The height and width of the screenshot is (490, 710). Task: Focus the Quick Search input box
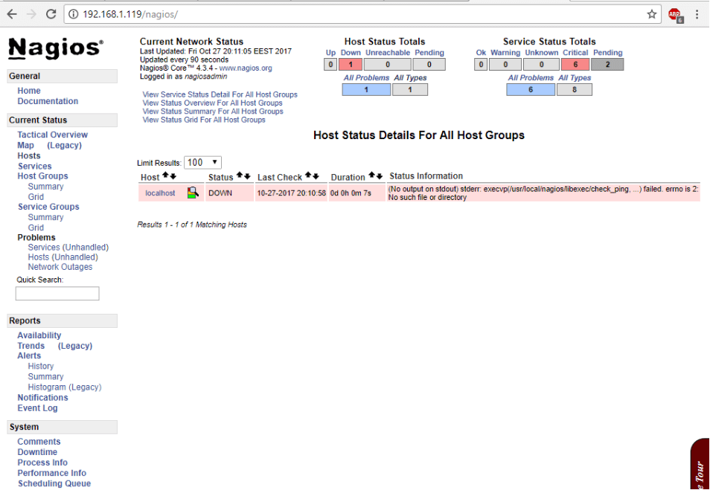(x=57, y=293)
